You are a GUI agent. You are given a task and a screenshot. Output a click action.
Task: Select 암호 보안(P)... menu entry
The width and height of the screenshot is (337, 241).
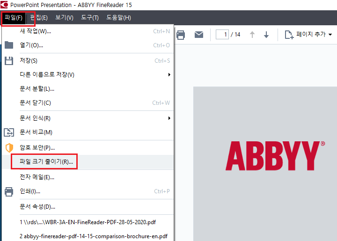click(x=88, y=147)
